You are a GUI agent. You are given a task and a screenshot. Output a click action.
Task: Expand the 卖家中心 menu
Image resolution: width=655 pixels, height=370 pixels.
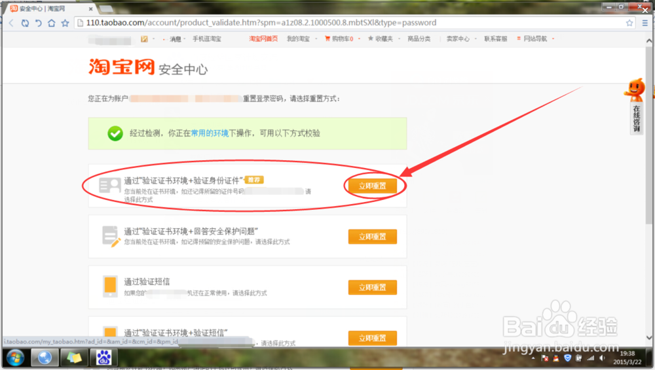tap(460, 39)
